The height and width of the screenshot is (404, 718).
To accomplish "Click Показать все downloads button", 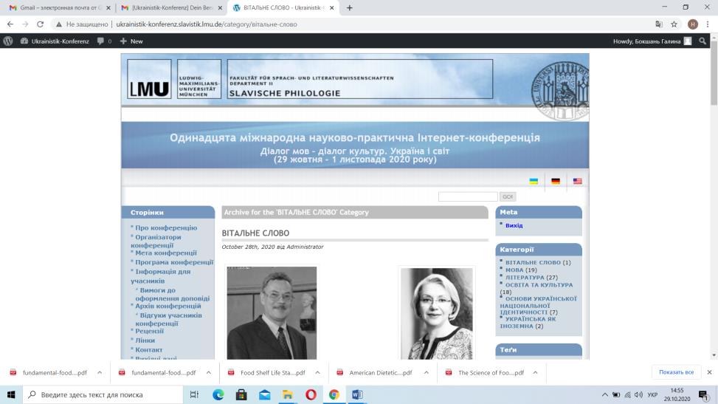I will pyautogui.click(x=677, y=372).
